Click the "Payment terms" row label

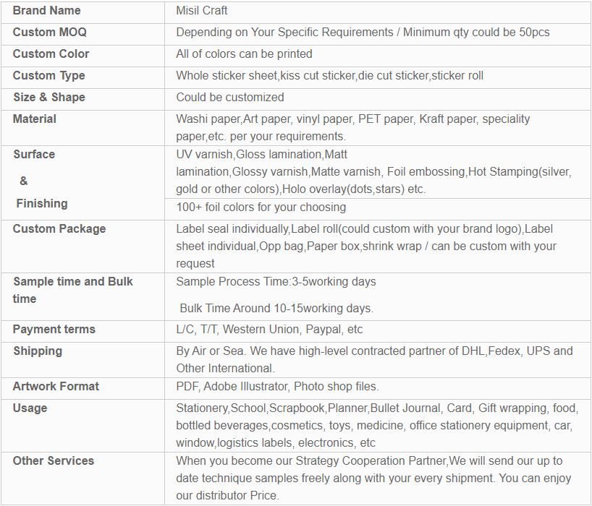coord(54,330)
